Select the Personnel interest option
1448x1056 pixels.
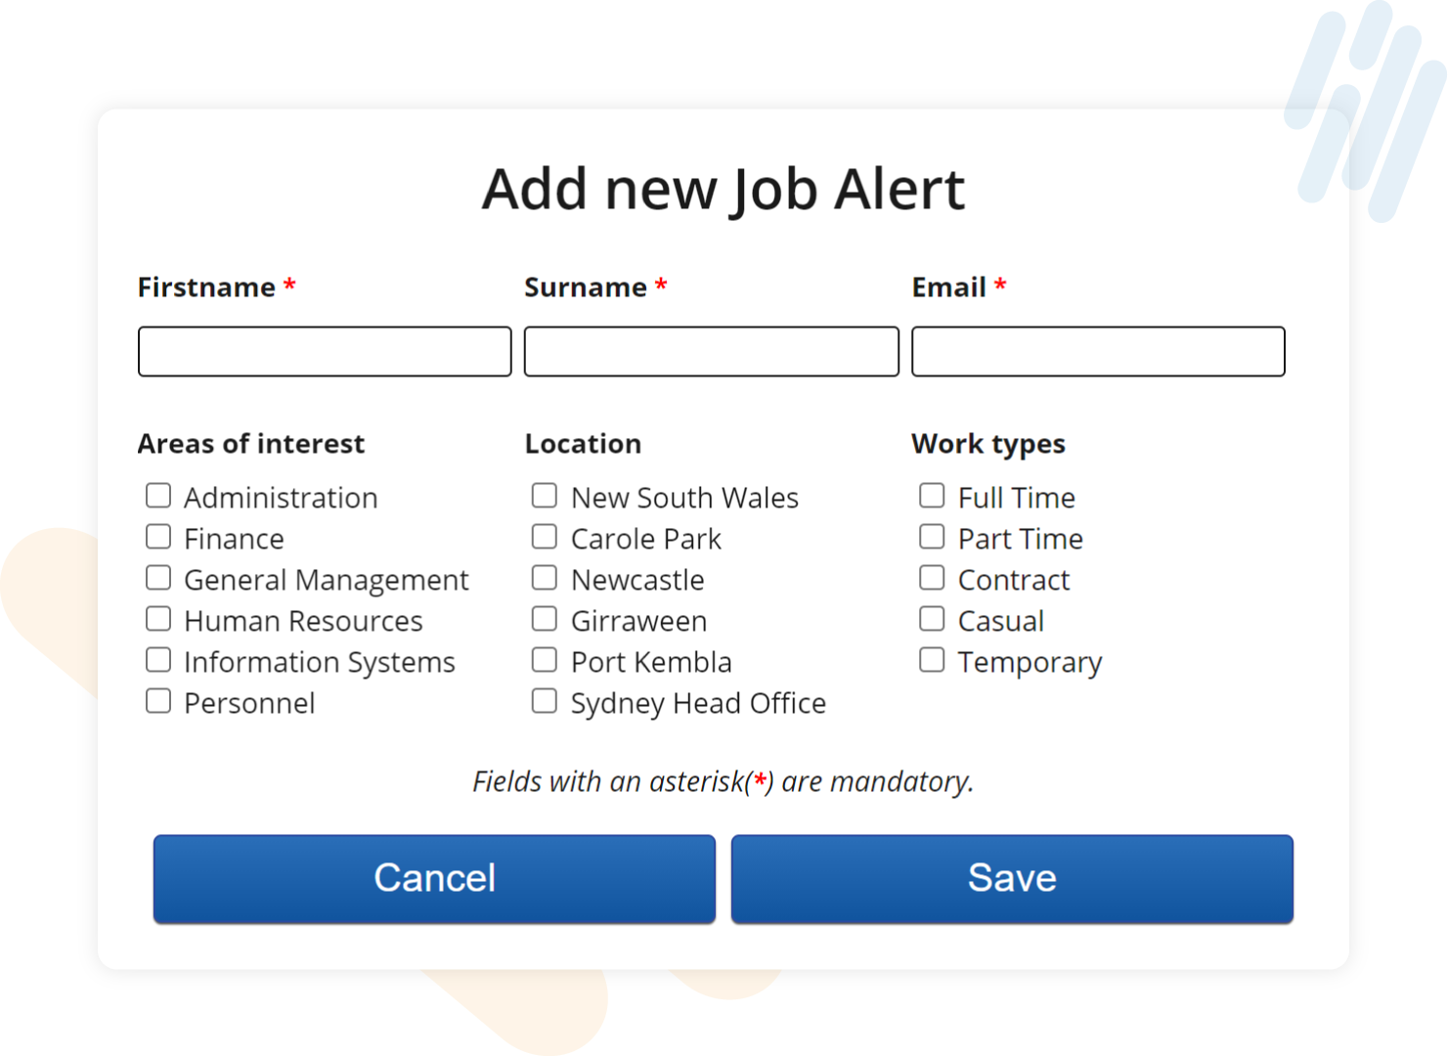pyautogui.click(x=158, y=700)
